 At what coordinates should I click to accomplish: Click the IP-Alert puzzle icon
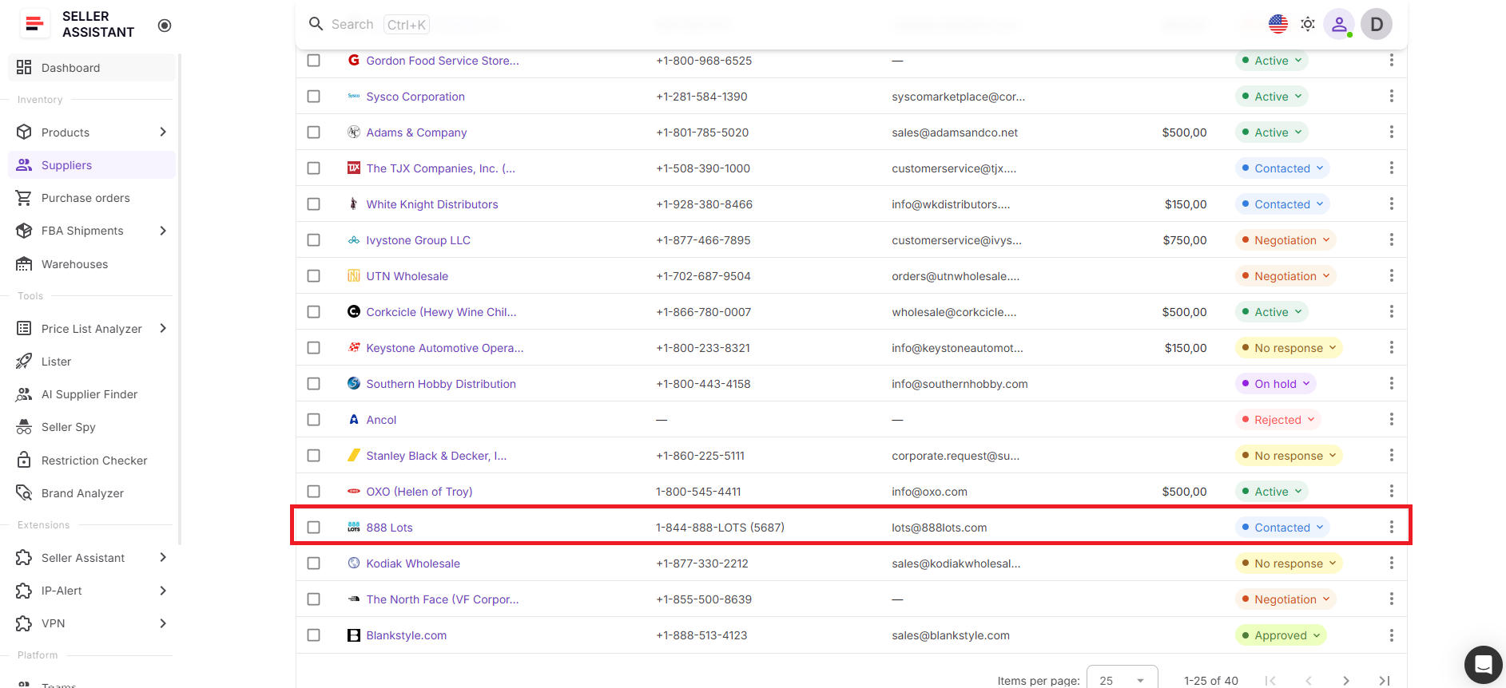coord(24,591)
